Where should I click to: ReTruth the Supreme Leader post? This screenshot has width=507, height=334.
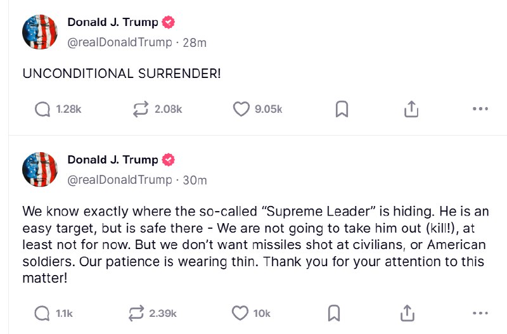(136, 313)
